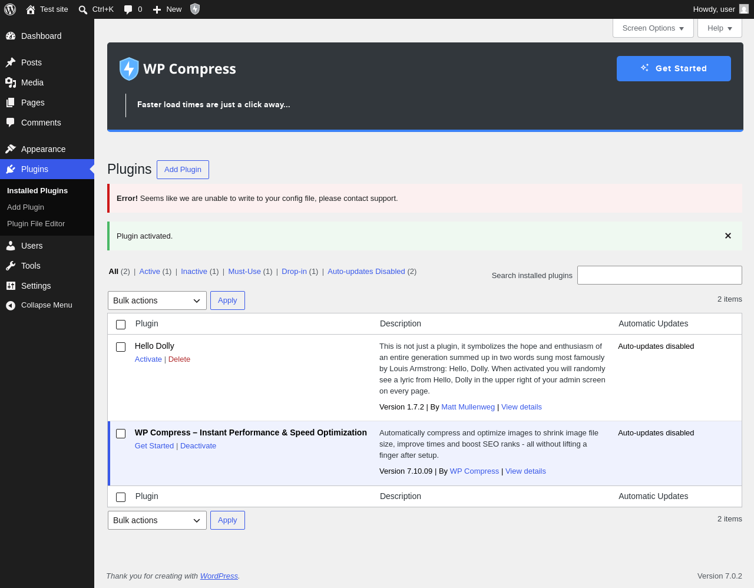Open Plugin File Editor submenu item

coord(36,224)
